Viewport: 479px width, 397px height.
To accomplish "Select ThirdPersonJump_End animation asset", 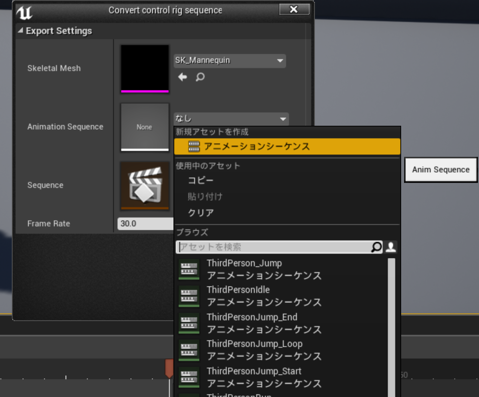I will pos(282,323).
